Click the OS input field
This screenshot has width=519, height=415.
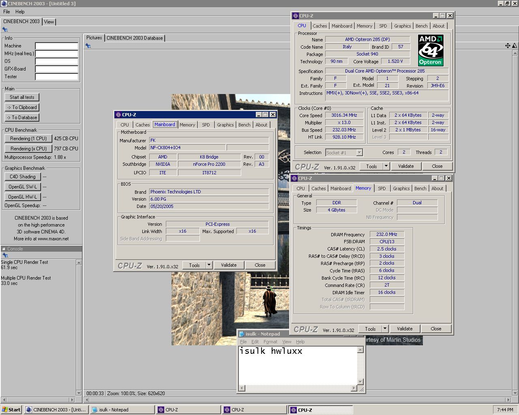coord(56,61)
